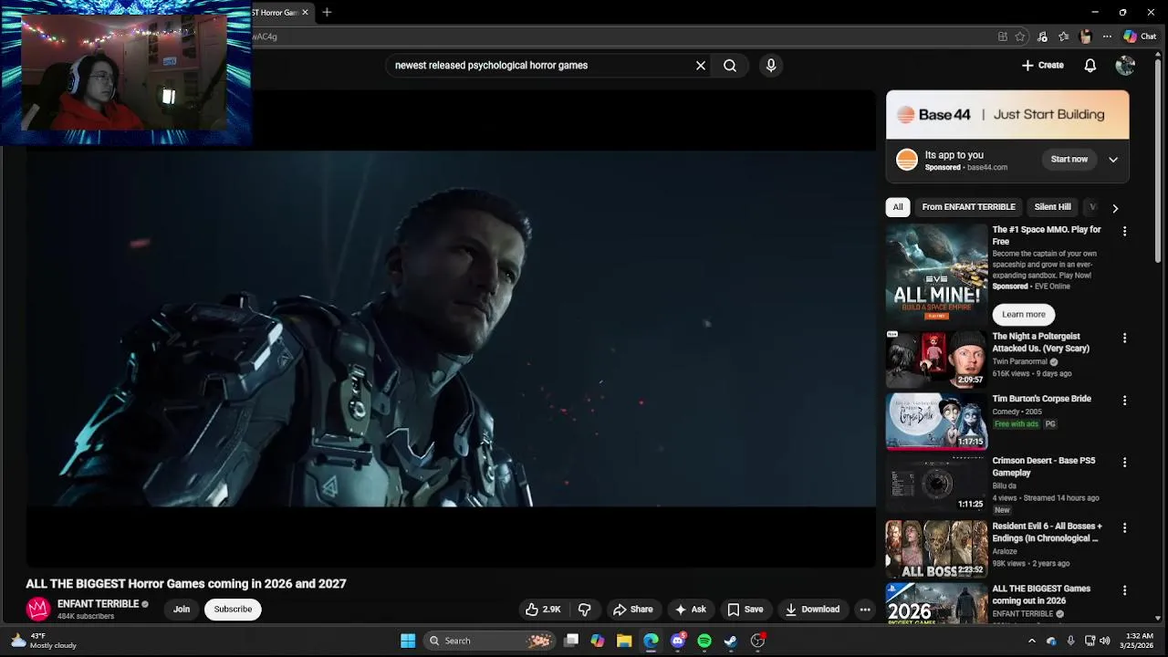Open the weather widget showing 43°F

pos(44,641)
